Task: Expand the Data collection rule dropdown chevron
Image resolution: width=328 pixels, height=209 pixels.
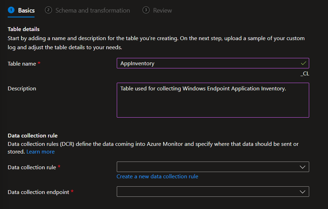Action: click(303, 167)
